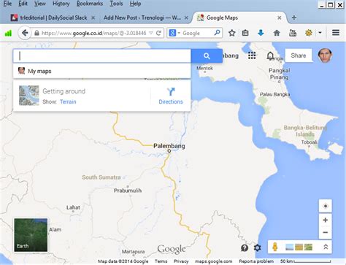Click the maps.google.com link

point(213,261)
